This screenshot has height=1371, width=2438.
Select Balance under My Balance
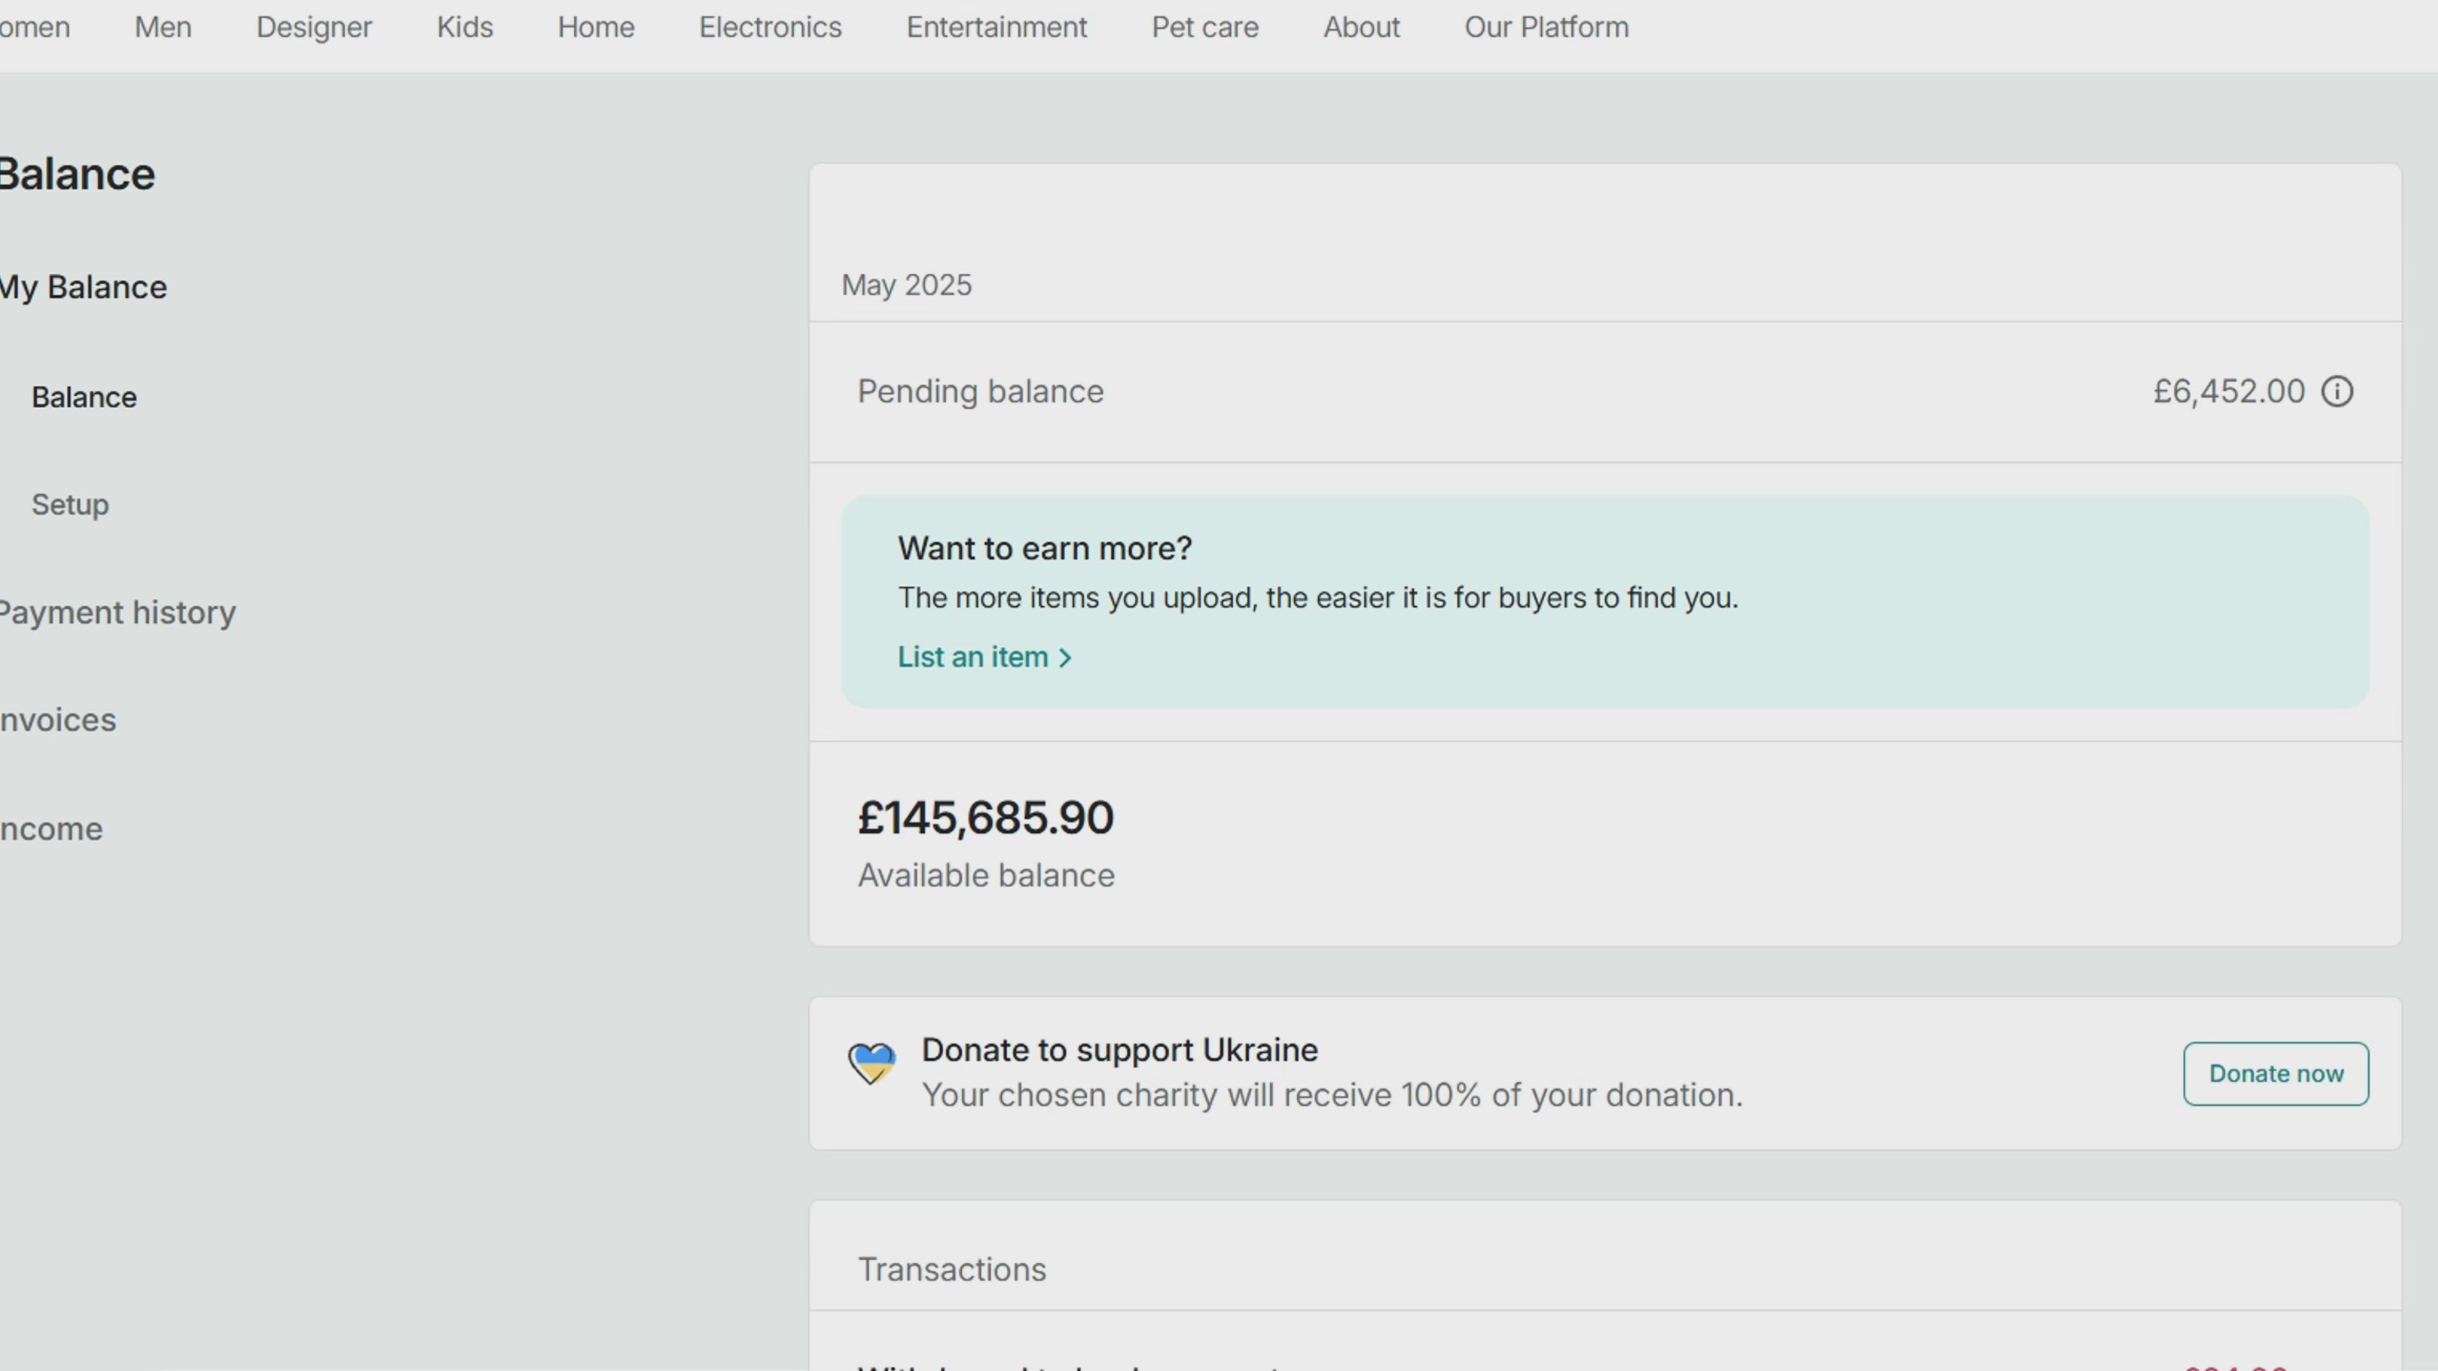(x=84, y=397)
